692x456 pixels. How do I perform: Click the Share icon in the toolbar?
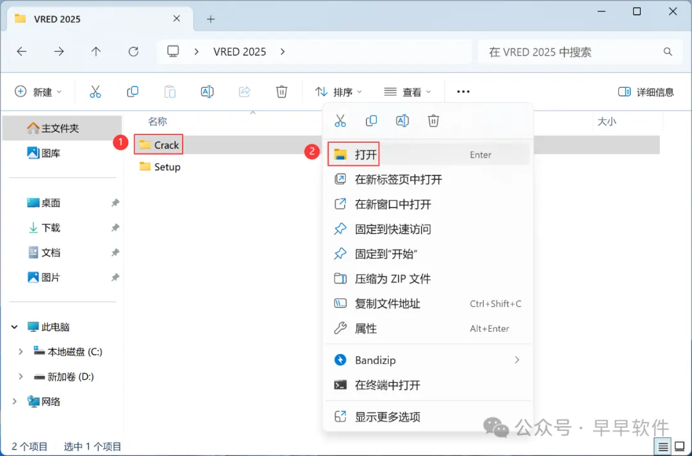(x=245, y=92)
